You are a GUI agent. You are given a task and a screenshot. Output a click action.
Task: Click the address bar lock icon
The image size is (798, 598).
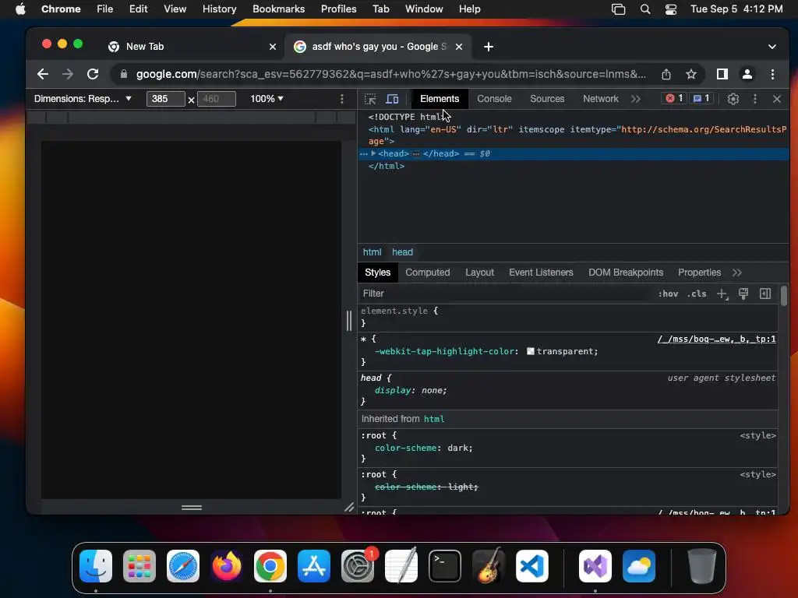point(124,74)
